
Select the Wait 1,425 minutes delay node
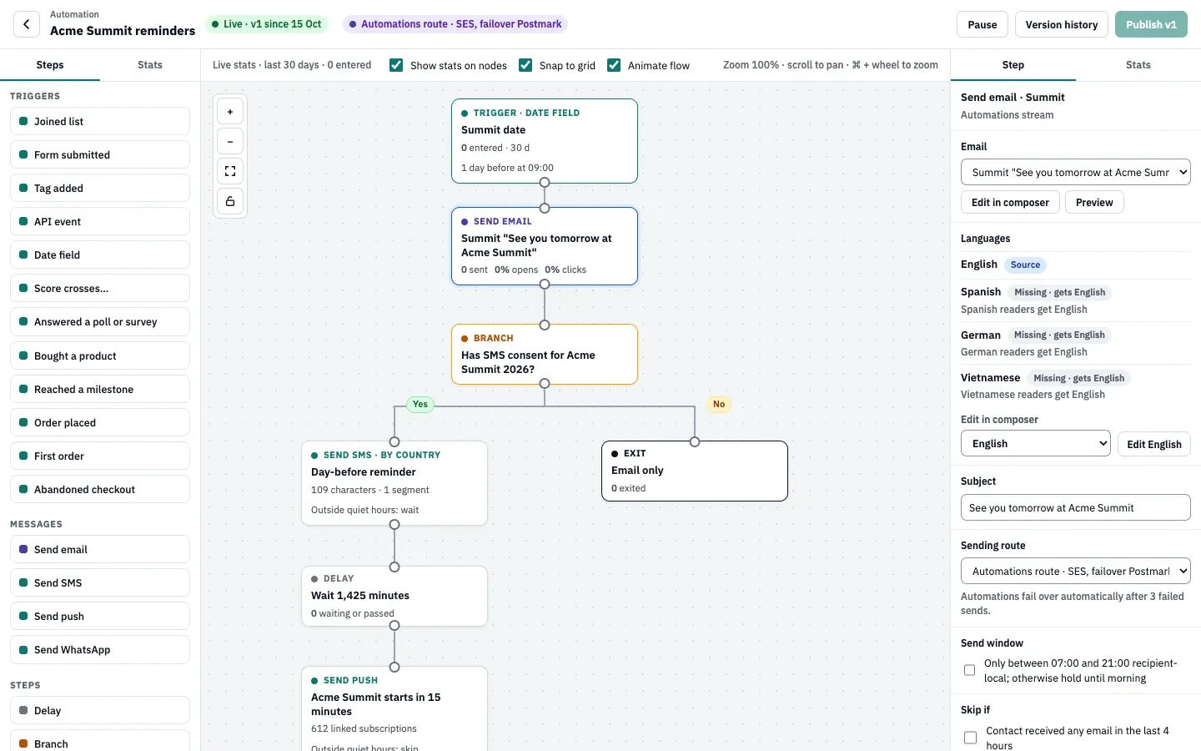(x=394, y=596)
